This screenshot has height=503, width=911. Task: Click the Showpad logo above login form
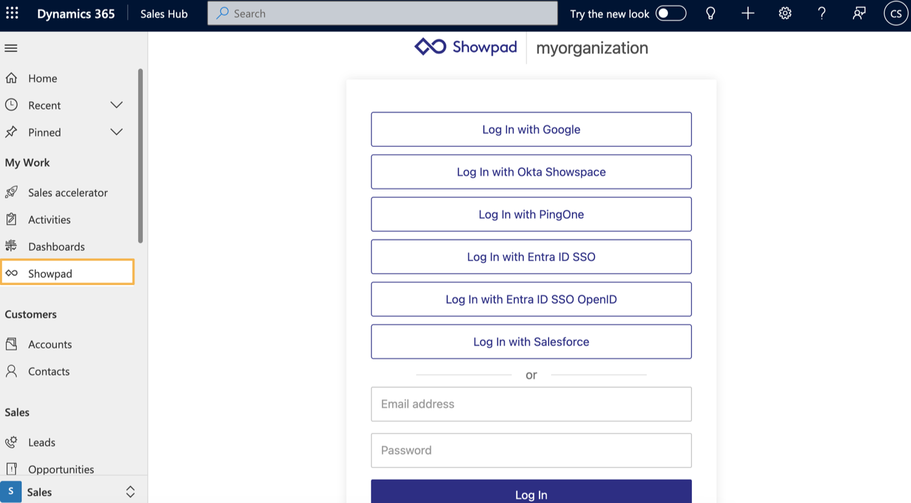pos(466,47)
